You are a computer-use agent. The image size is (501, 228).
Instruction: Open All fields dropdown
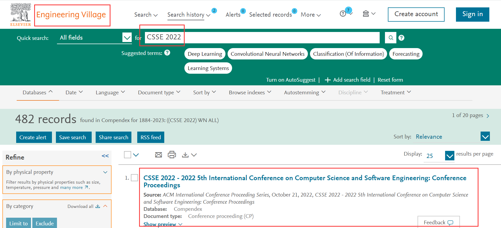point(94,38)
